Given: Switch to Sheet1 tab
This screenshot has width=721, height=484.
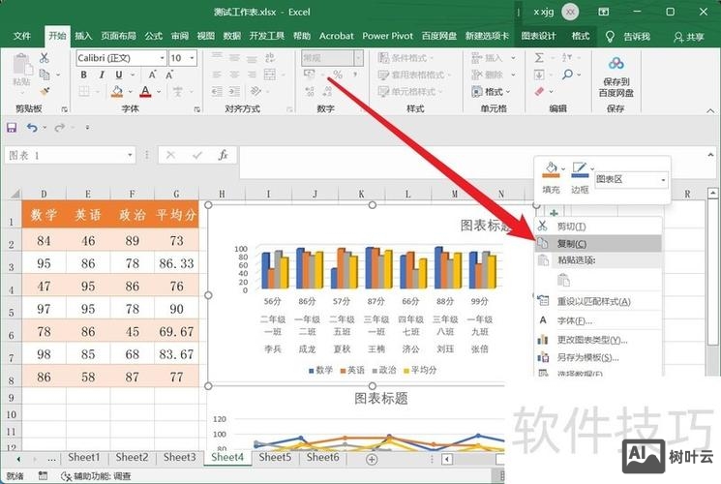Looking at the screenshot, I should [x=83, y=457].
